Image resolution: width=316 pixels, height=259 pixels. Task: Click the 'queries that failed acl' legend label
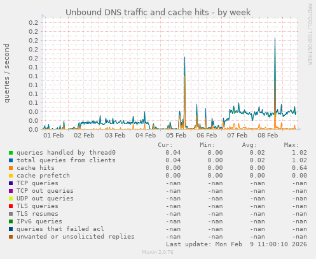tap(60, 229)
